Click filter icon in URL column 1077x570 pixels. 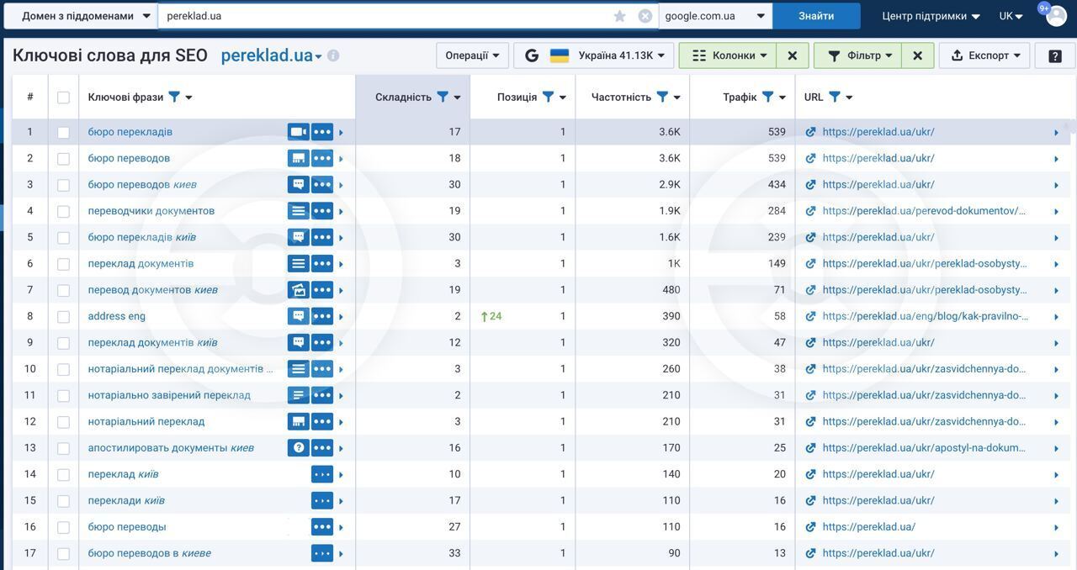835,97
